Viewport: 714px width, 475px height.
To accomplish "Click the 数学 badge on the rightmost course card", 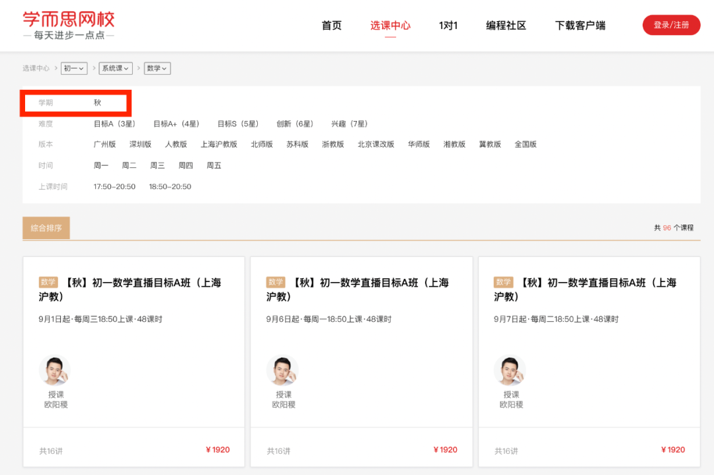I will click(503, 282).
